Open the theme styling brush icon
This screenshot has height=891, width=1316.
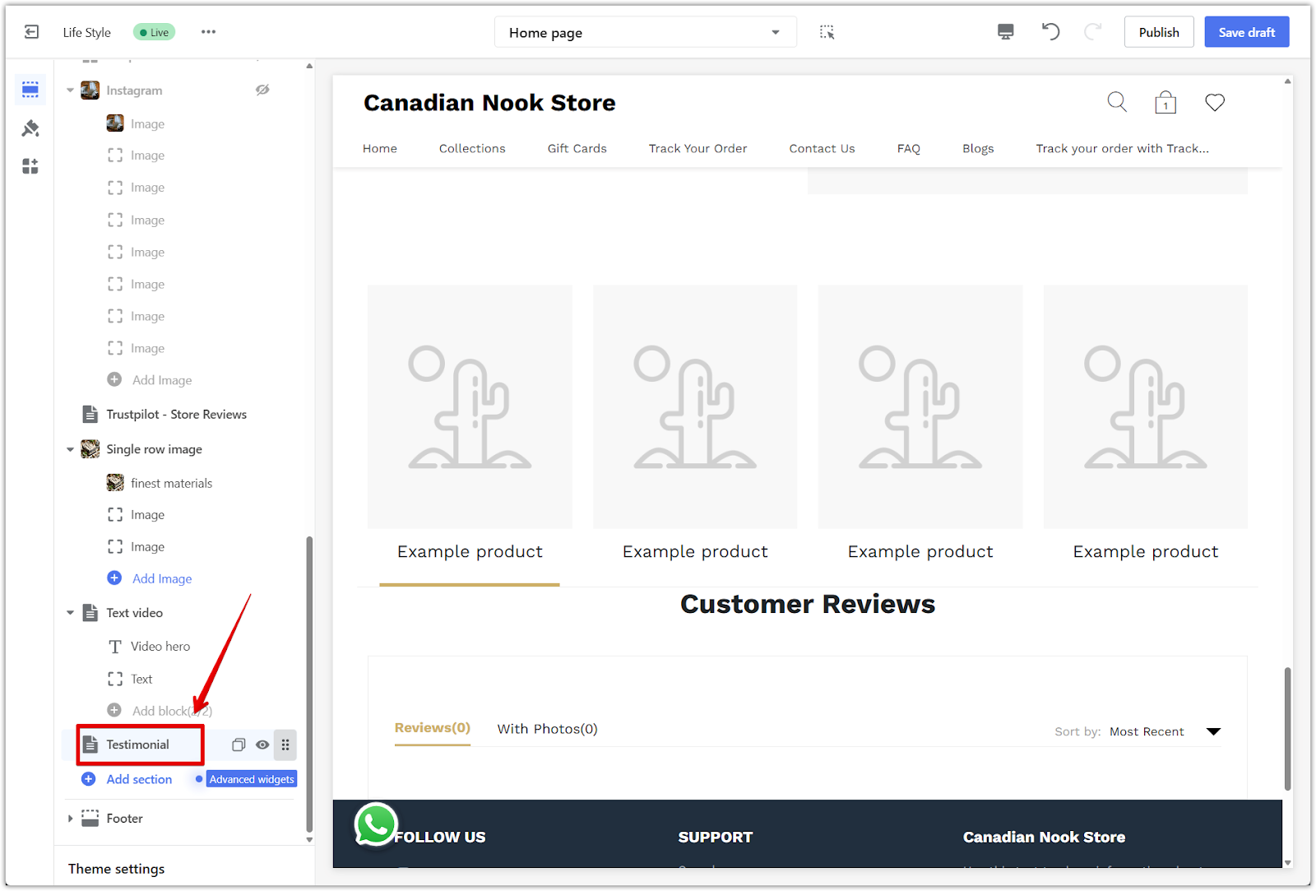(x=30, y=128)
